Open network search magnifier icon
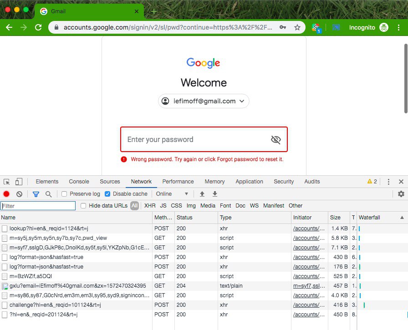The image size is (408, 330). [48, 194]
